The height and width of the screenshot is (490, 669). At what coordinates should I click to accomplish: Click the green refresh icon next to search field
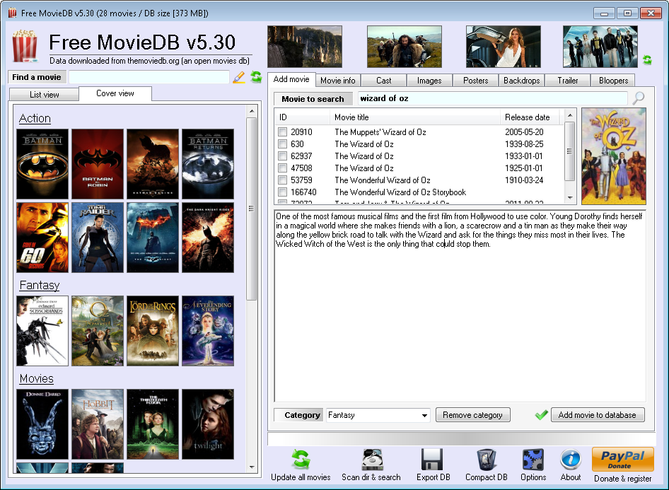(x=256, y=77)
